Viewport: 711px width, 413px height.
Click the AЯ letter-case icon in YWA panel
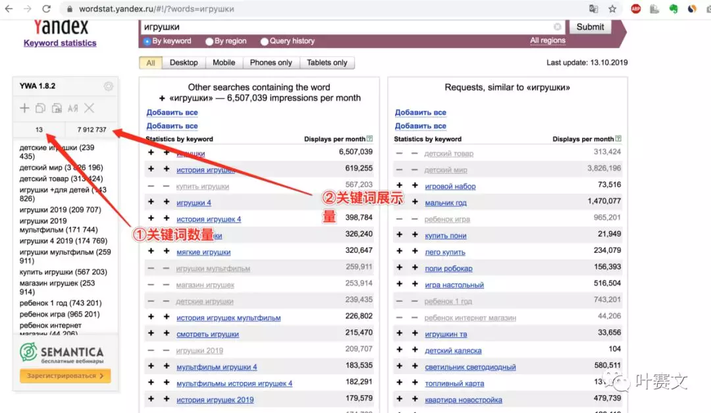pyautogui.click(x=72, y=107)
